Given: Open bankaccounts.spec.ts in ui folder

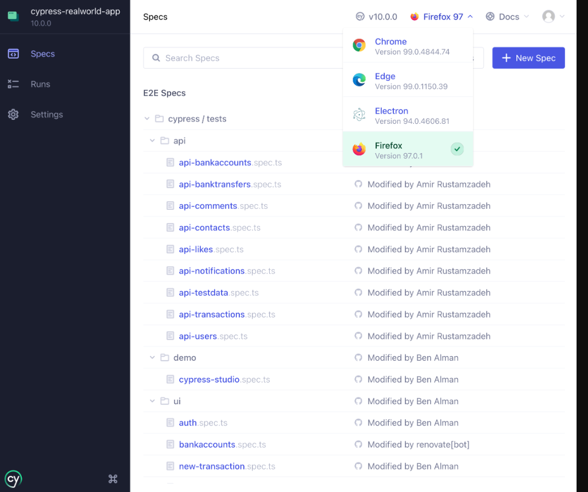Looking at the screenshot, I should 222,444.
